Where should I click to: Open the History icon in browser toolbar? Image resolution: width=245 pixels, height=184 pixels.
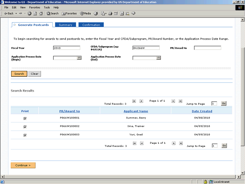coord(96,13)
